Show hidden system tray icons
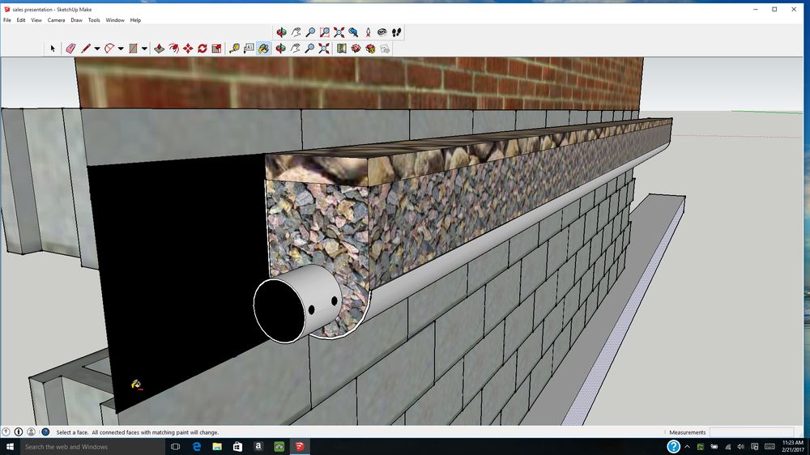This screenshot has width=810, height=455. [714, 447]
